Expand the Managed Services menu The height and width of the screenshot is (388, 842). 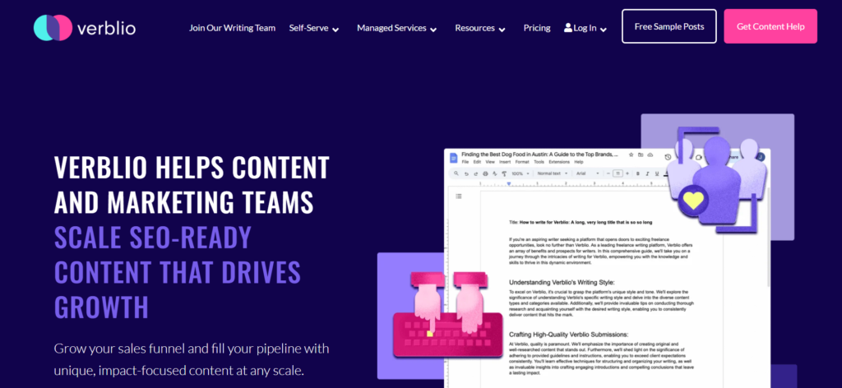point(397,29)
